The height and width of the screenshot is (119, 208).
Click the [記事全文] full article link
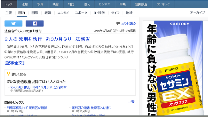[14, 63]
